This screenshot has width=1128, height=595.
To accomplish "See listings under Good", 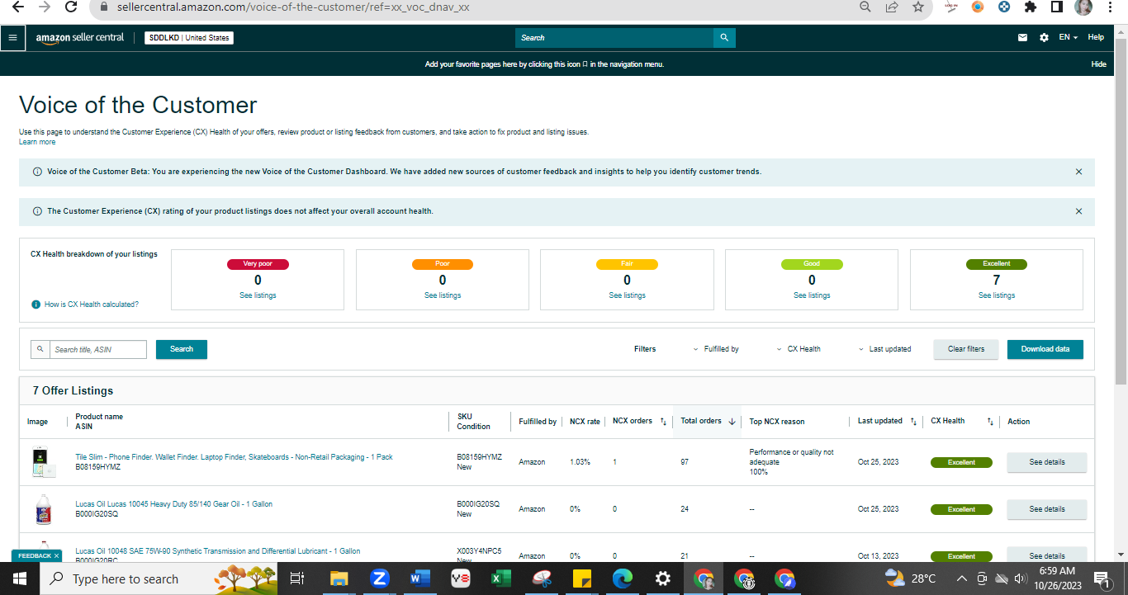I will coord(812,295).
